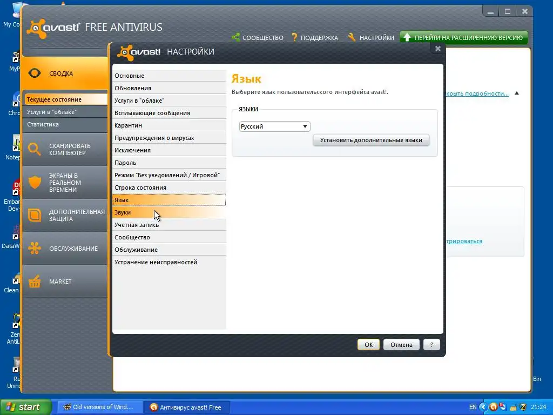Open Услуги в "облаке" in the left sidebar

click(65, 112)
